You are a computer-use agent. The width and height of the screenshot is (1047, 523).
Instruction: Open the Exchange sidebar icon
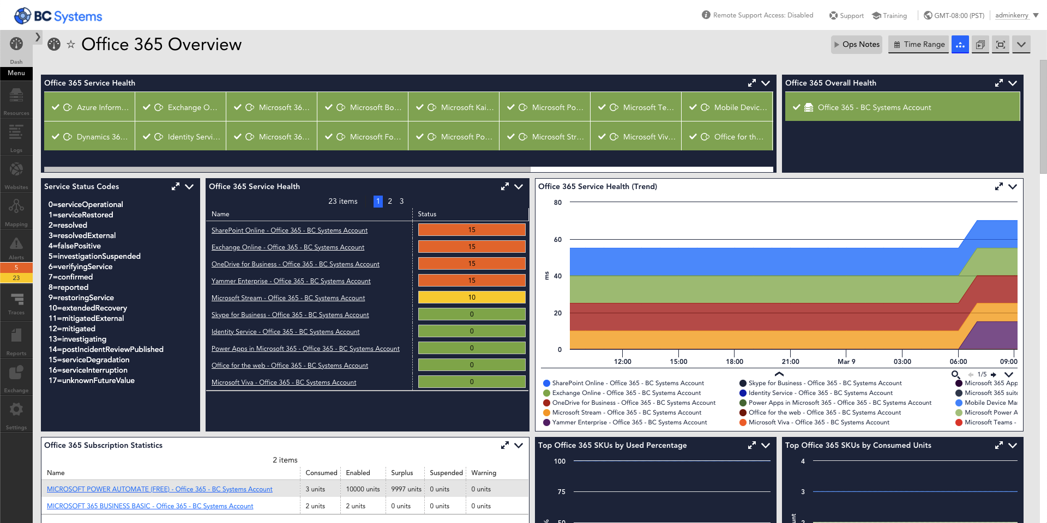tap(16, 378)
